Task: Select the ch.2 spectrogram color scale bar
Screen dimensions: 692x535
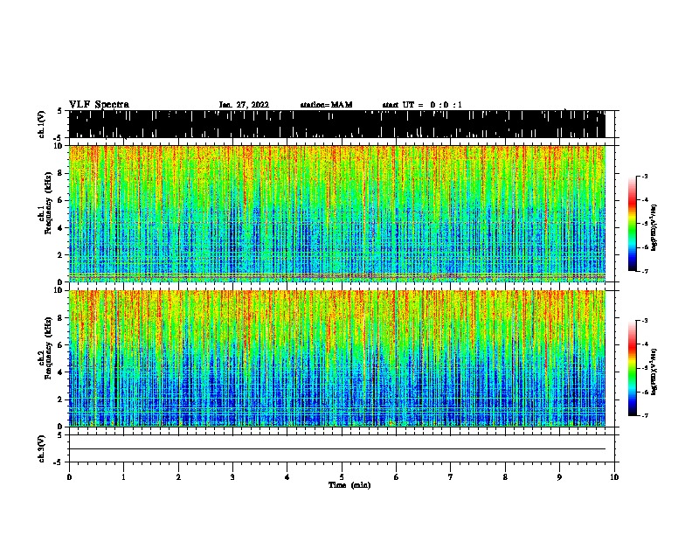Action: pos(632,368)
